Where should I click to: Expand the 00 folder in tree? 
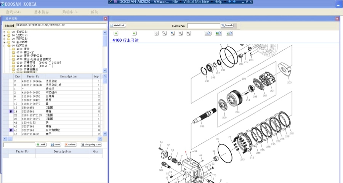pyautogui.click(x=4, y=32)
